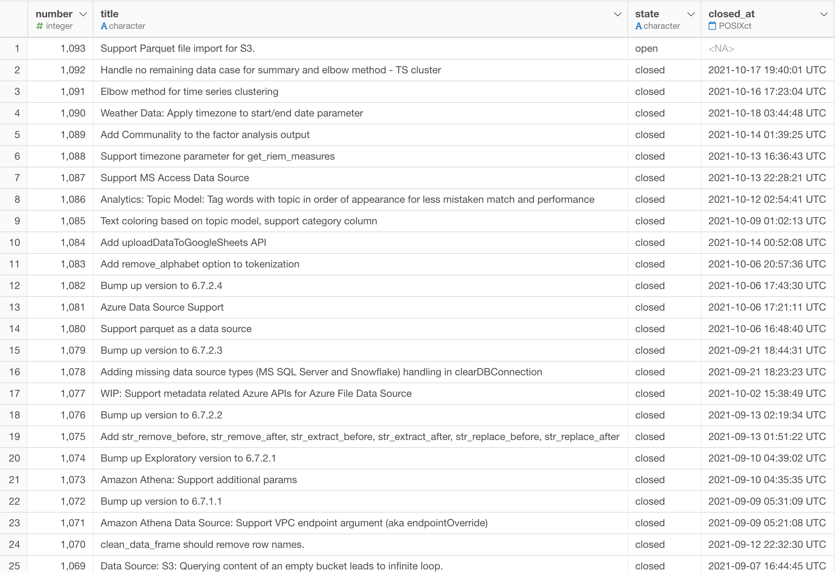
Task: Click the integer type hash icon under number
Action: pos(40,26)
